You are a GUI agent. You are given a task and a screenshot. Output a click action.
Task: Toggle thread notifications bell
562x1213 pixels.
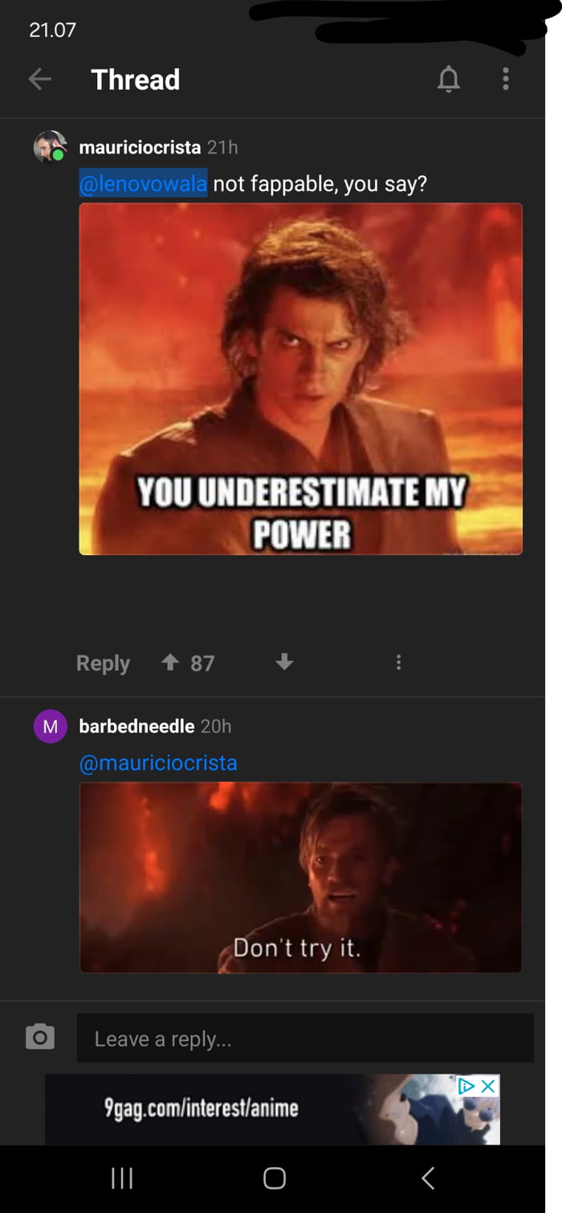coord(448,79)
